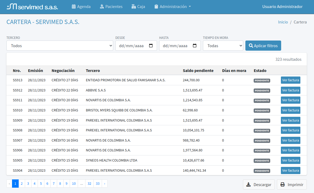Click the calendar icon in Hasta field

pos(195,46)
